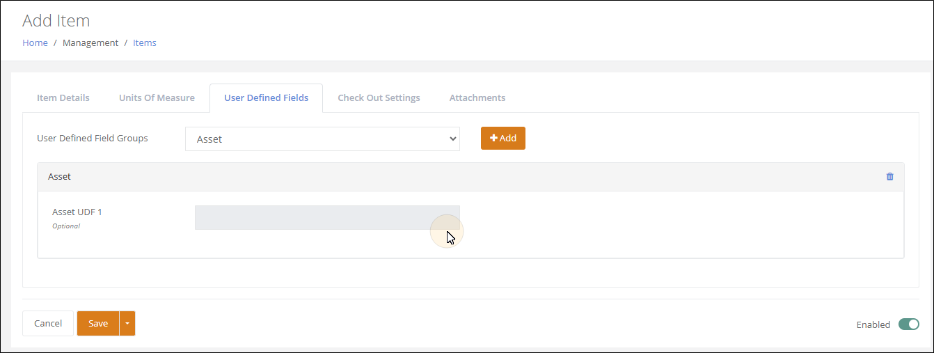Expand the Save button dropdown arrow
This screenshot has width=934, height=353.
pyautogui.click(x=127, y=323)
